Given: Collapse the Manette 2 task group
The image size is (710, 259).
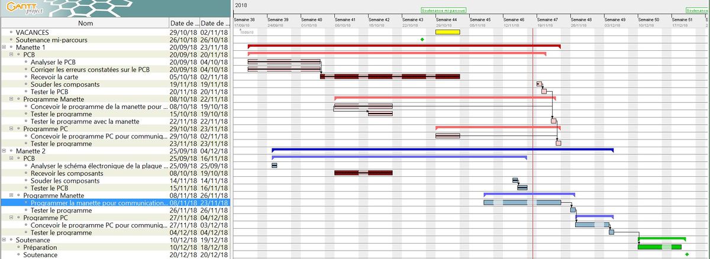Looking at the screenshot, I should (x=4, y=151).
